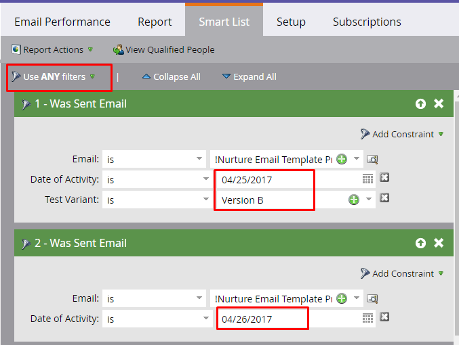Collapse All filters
This screenshot has height=345, width=459.
(x=171, y=77)
